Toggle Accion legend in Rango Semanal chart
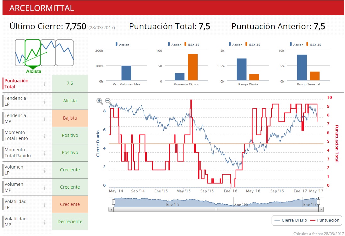The width and height of the screenshot is (345, 236). point(297,44)
